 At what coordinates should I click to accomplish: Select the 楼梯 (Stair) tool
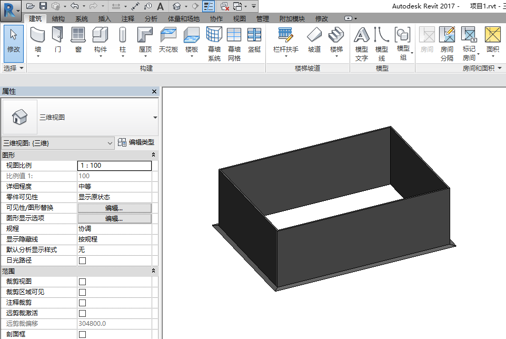pyautogui.click(x=336, y=42)
